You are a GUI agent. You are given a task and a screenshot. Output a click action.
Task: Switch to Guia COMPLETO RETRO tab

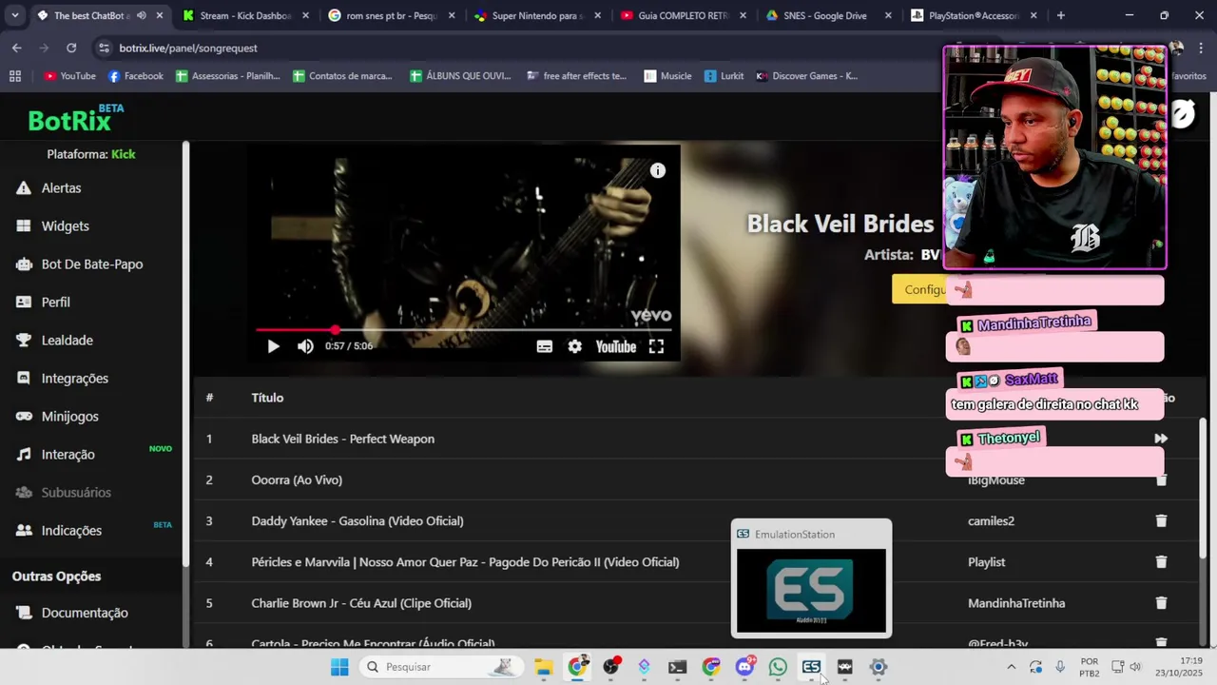pos(681,15)
